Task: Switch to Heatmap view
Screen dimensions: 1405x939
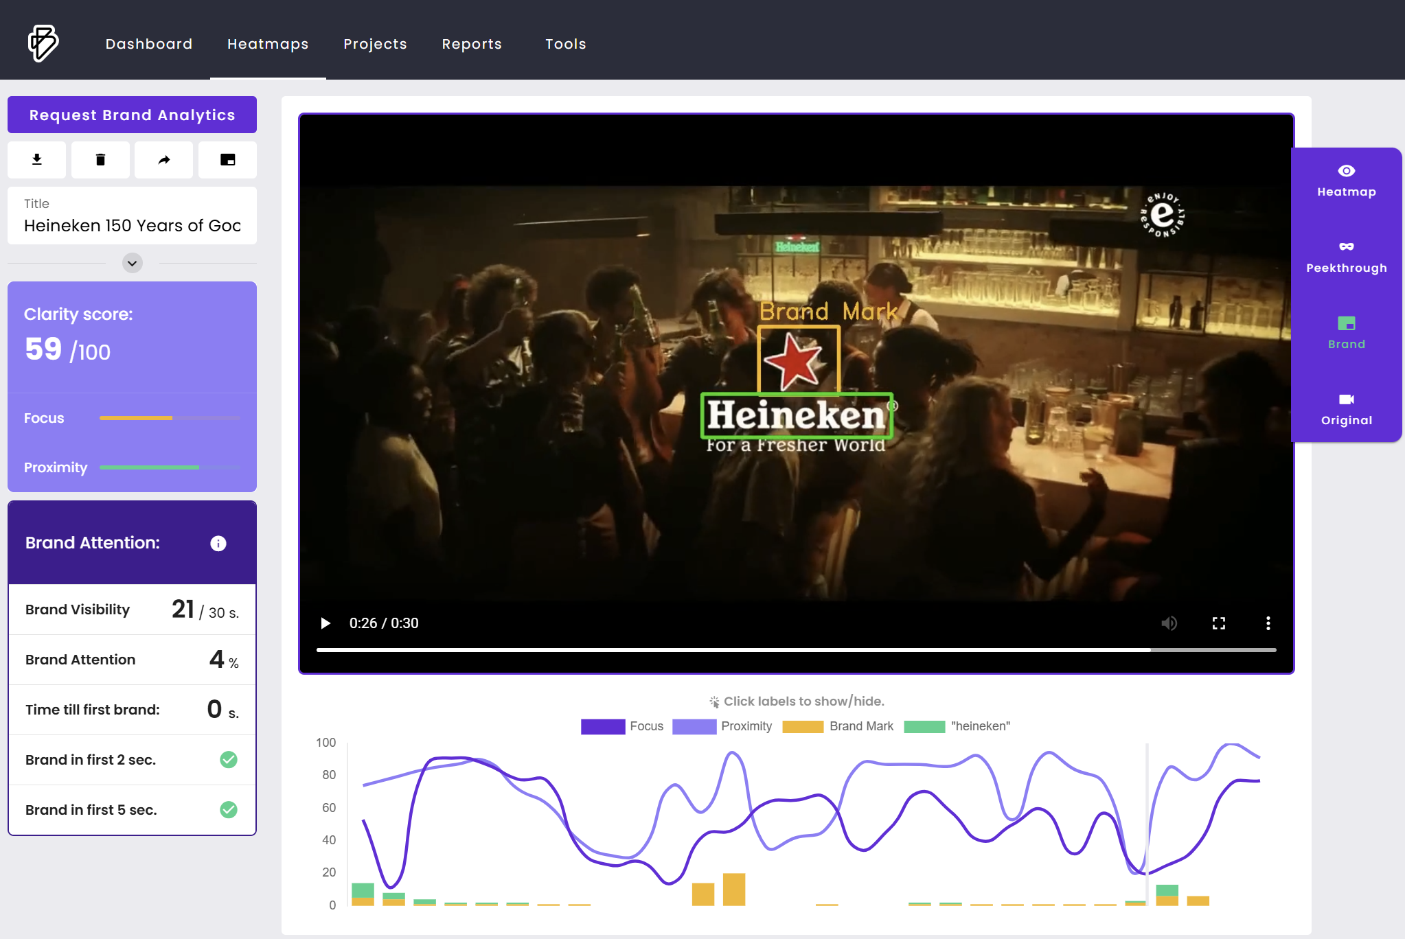Action: click(x=1347, y=182)
